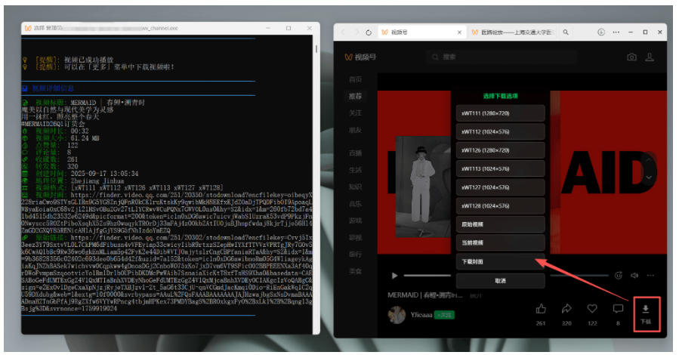Switch to the 视频号 tab
This screenshot has width=679, height=355.
[x=421, y=32]
